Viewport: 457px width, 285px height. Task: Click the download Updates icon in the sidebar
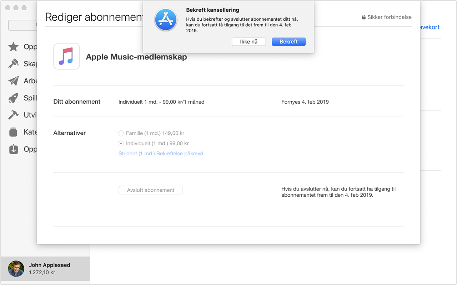pos(14,149)
